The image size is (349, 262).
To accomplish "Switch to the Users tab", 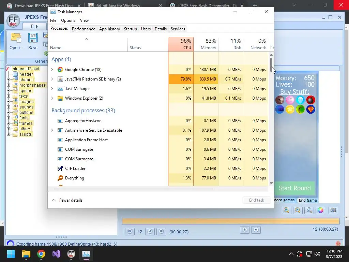I will pyautogui.click(x=146, y=29).
